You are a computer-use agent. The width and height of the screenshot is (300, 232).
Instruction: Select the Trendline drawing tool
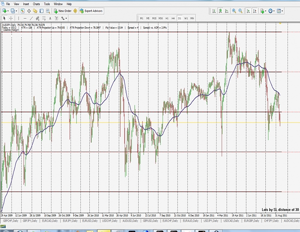[31, 18]
